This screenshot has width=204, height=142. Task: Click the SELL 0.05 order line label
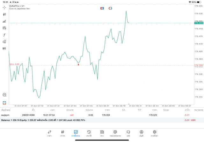click(14, 64)
